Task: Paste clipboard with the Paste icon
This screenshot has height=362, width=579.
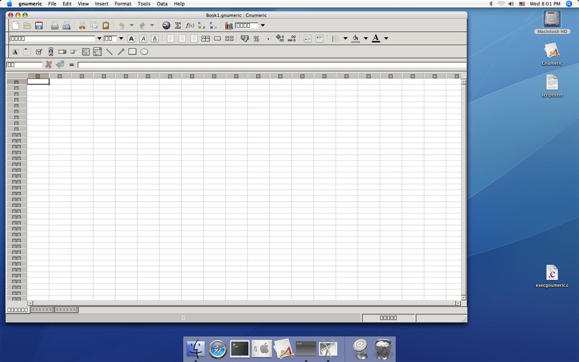Action: point(106,26)
